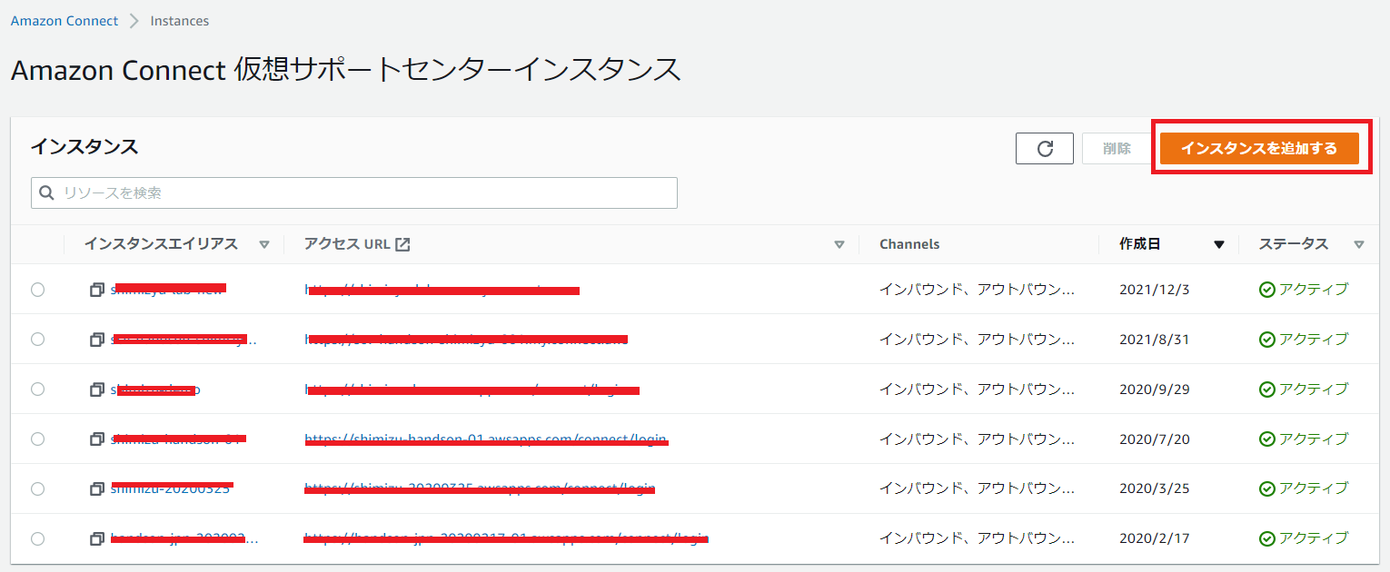Screen dimensions: 1390x572
Task: Open access URL link in 2021/12/3 row
Action: point(442,290)
